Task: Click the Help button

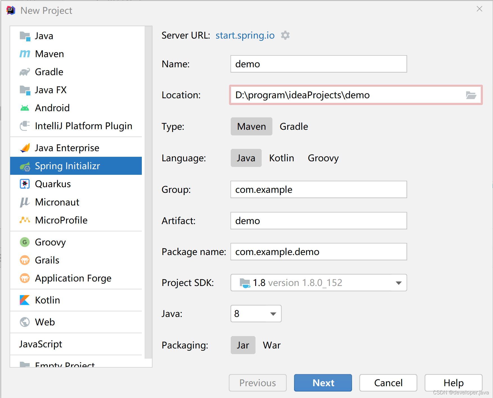Action: [x=454, y=383]
